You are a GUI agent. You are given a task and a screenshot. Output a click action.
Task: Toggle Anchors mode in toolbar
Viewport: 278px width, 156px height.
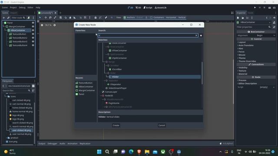click(x=129, y=17)
